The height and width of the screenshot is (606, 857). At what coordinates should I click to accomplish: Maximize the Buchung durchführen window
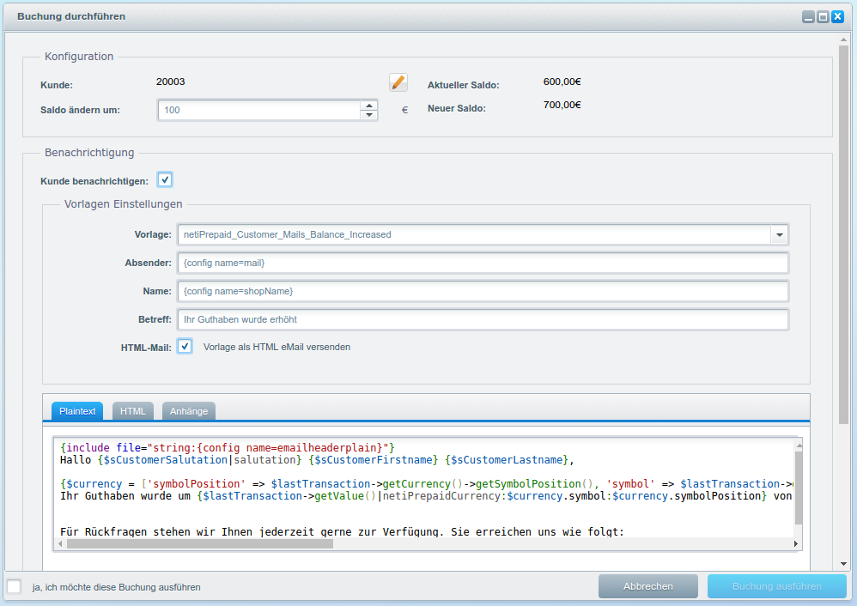point(823,16)
